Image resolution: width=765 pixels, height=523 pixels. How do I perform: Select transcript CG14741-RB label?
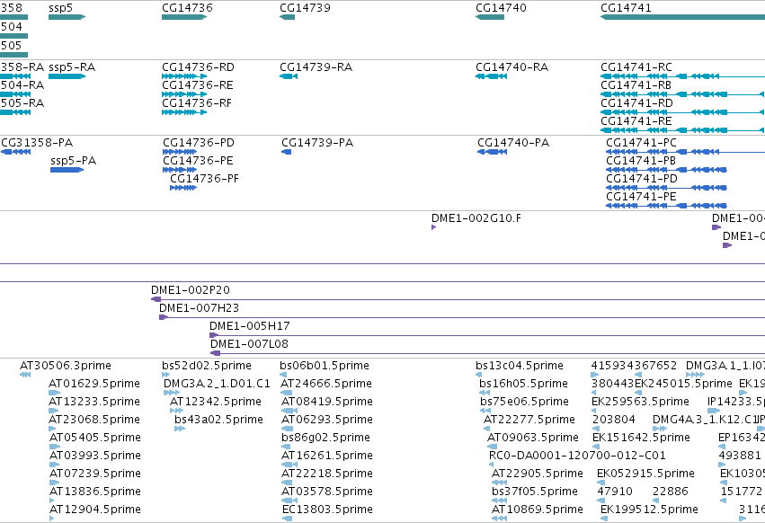click(636, 85)
